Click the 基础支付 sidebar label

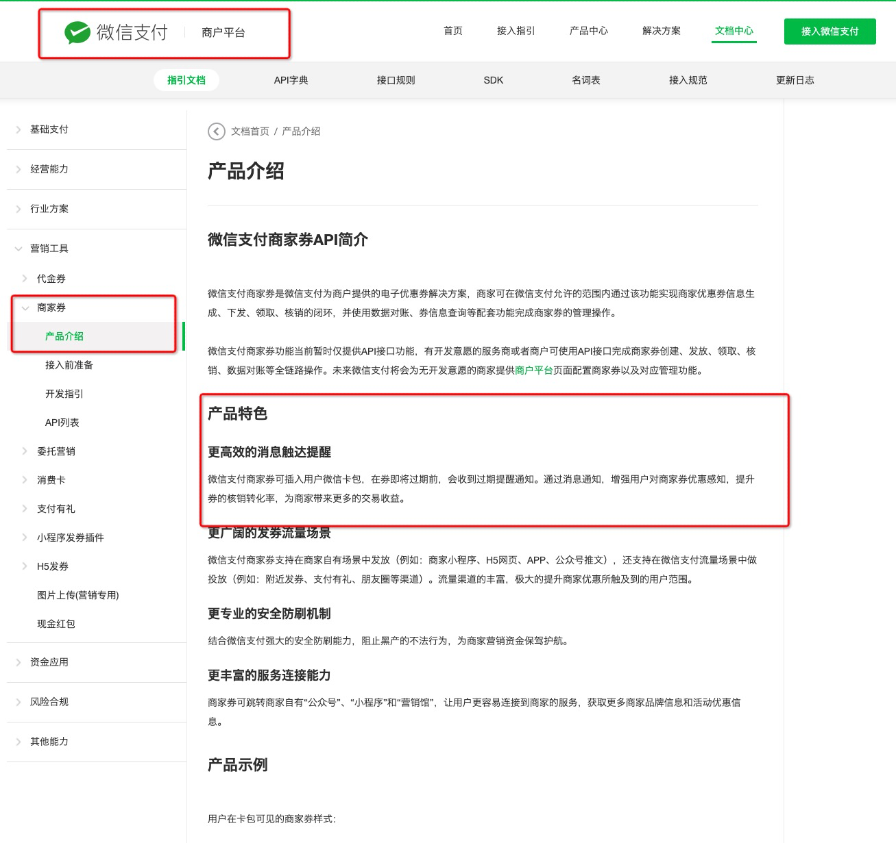49,129
